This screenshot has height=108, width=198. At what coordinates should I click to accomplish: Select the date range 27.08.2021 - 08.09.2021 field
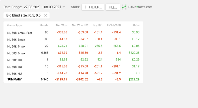42,7
